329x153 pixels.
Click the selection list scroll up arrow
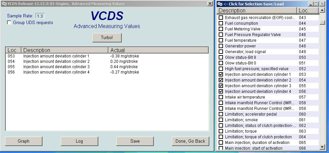[x=322, y=10]
